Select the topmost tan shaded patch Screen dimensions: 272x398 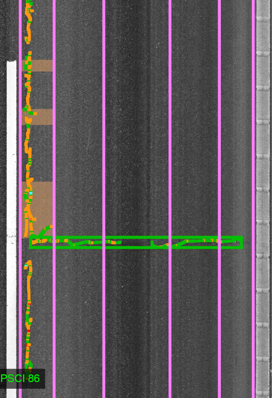(41, 65)
